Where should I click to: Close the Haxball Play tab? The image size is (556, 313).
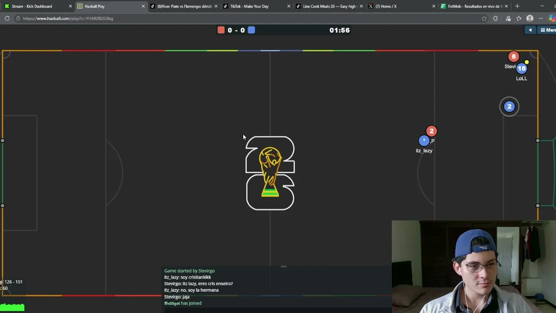[x=143, y=6]
